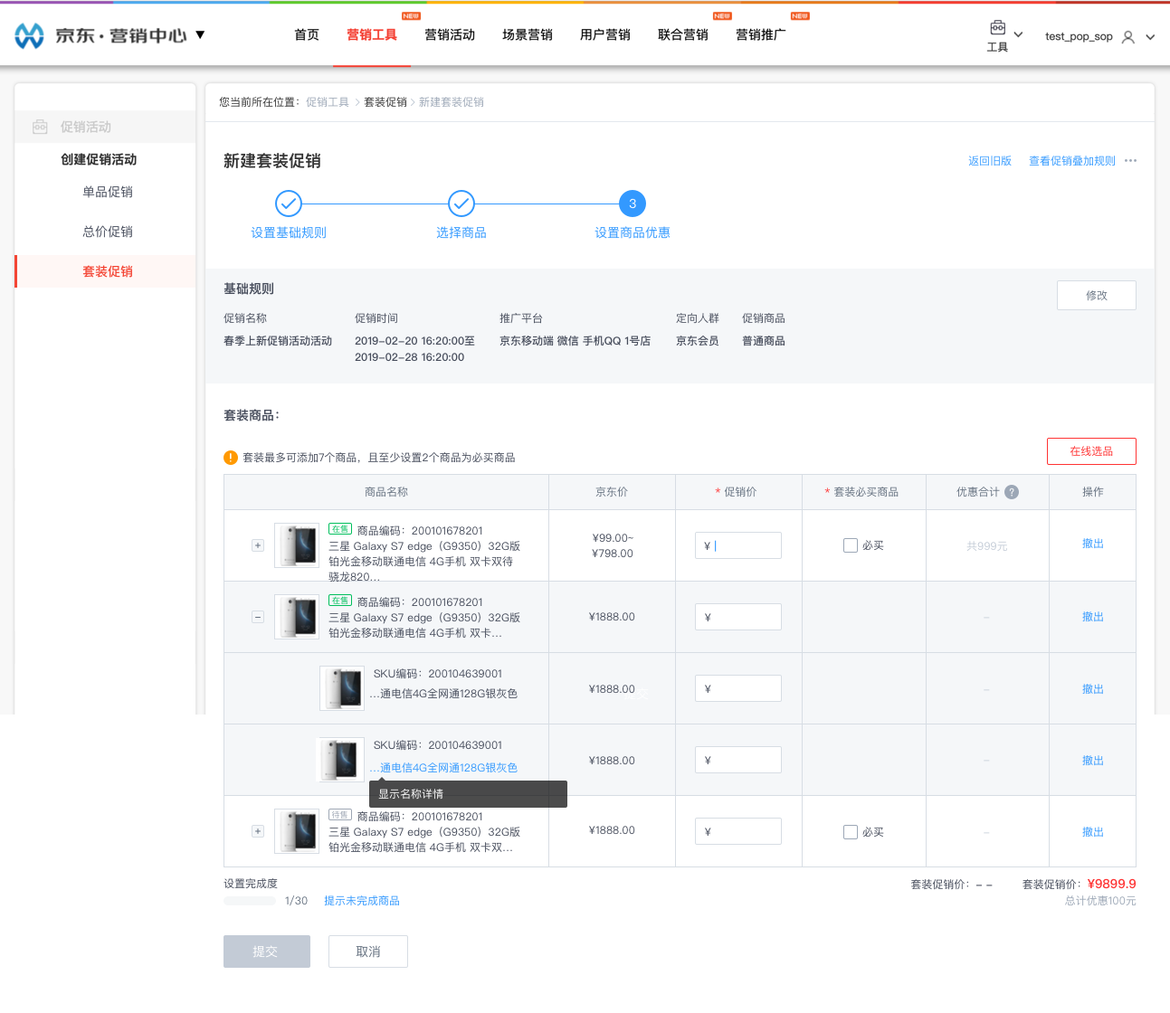The width and height of the screenshot is (1170, 1013).
Task: Go to 首页 tab
Action: [307, 35]
